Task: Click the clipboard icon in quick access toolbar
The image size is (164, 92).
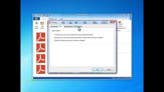Action: coord(47,15)
